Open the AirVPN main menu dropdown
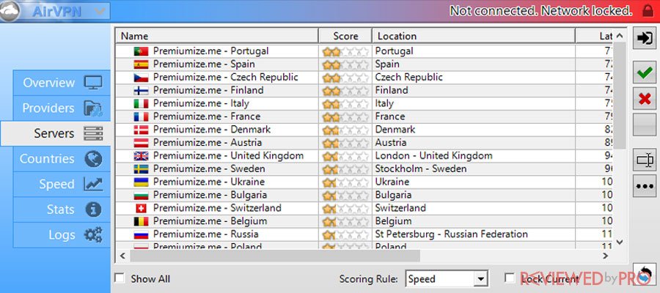 click(55, 11)
